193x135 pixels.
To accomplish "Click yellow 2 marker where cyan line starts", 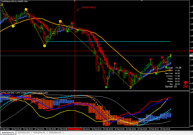I will 44,46.
